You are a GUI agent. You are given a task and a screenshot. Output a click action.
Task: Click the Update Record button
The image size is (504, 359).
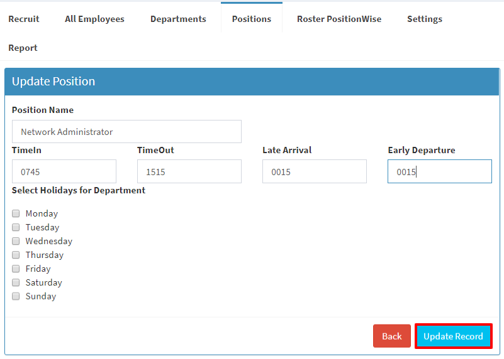[453, 336]
